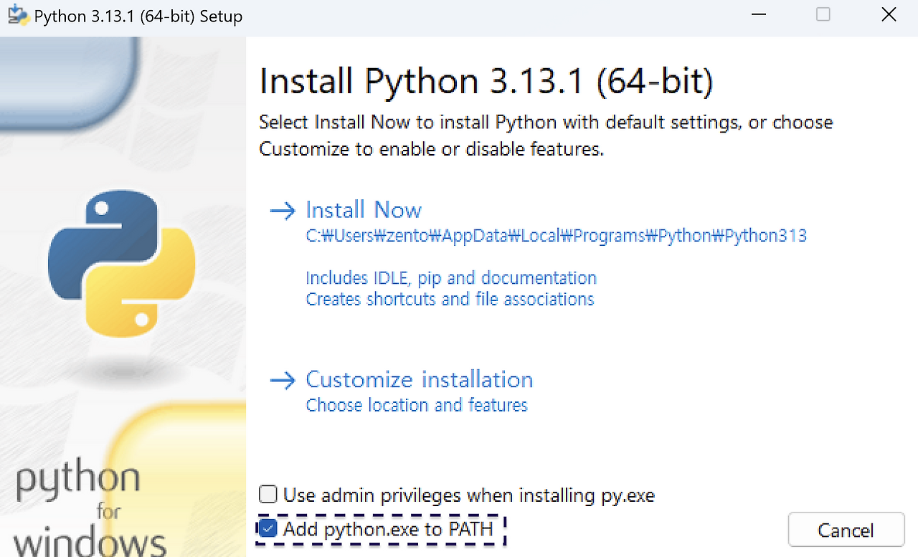Screen dimensions: 918x557
Task: Click the installer icon in the title bar
Action: 15,14
